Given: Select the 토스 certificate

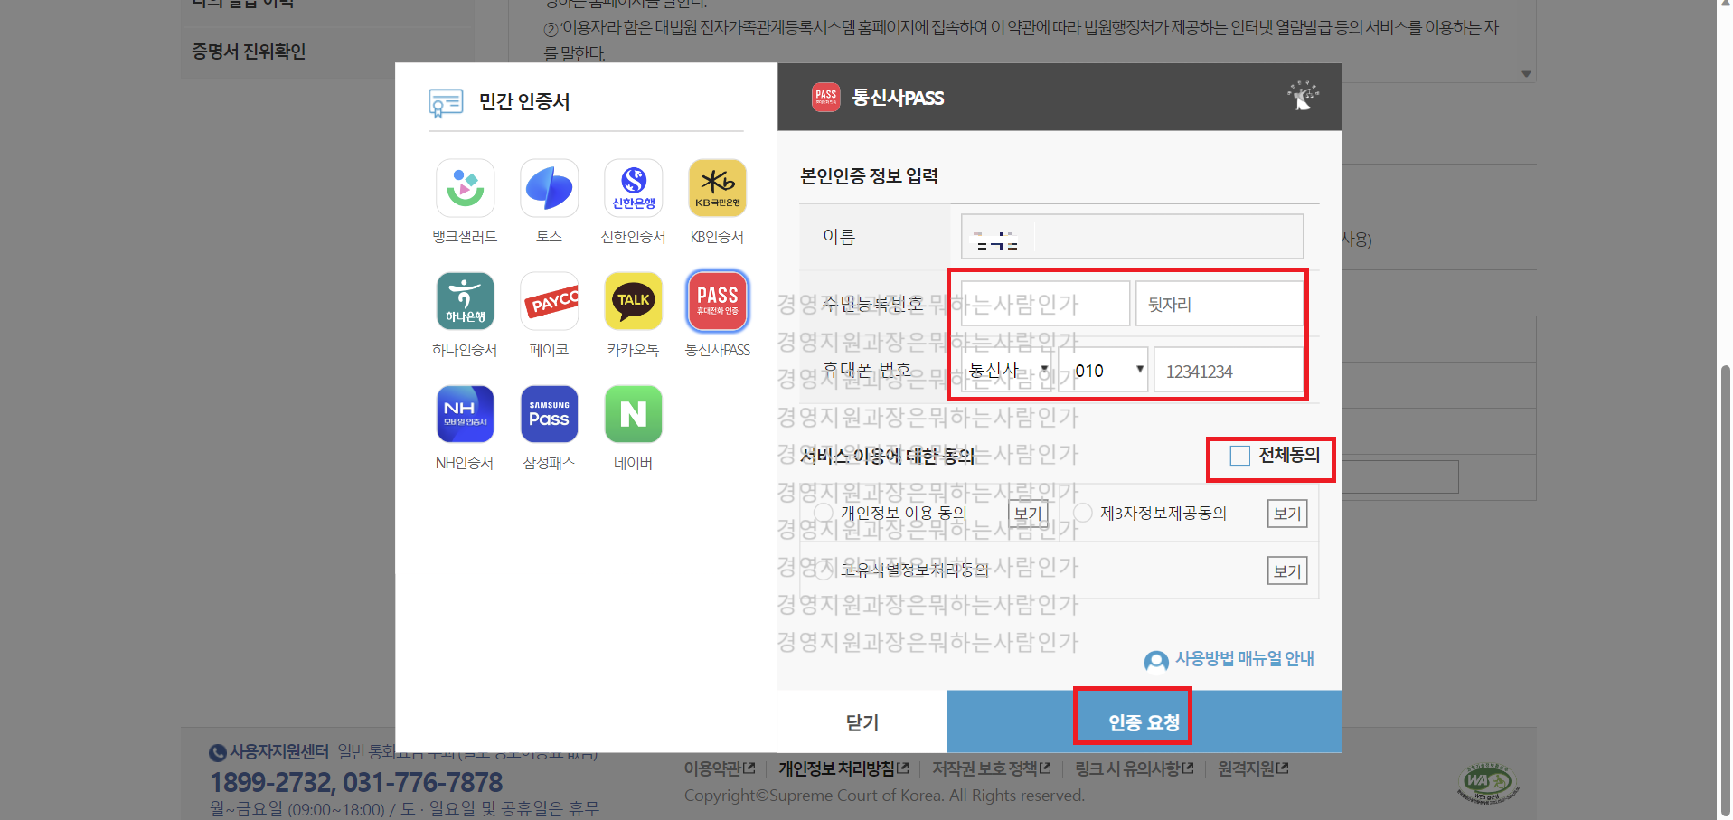Looking at the screenshot, I should coord(549,189).
